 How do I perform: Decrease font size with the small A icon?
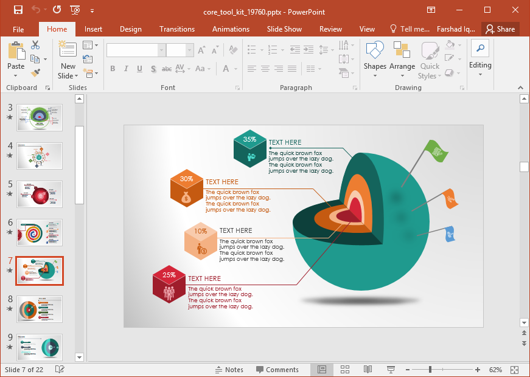[x=215, y=50]
